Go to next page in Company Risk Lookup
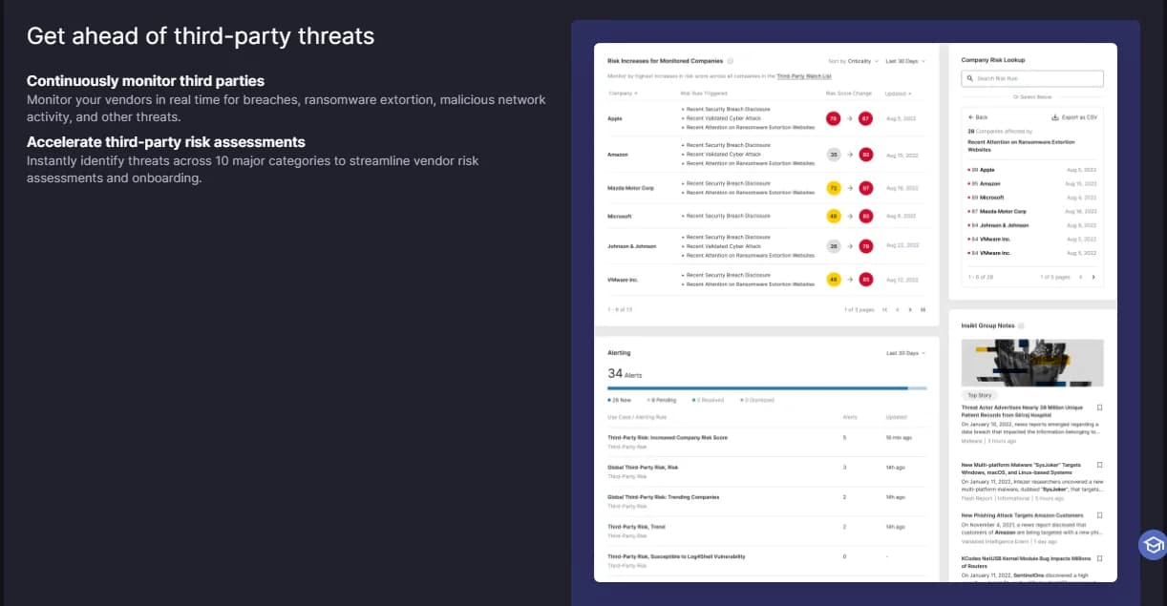 pyautogui.click(x=1093, y=277)
